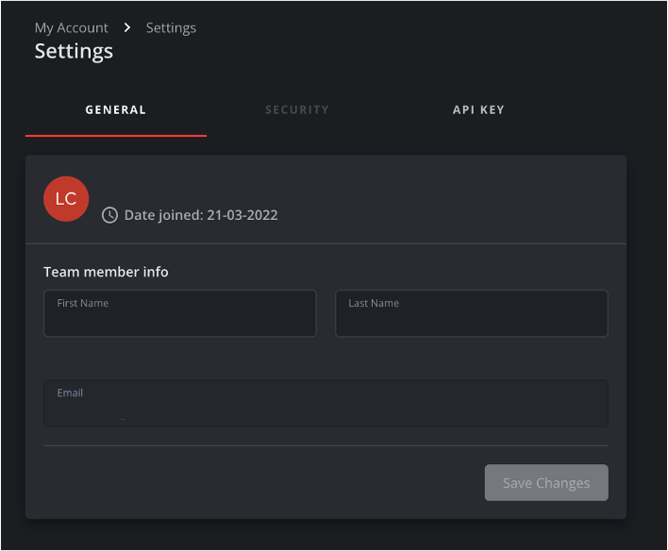Click the First Name field label
Image resolution: width=668 pixels, height=551 pixels.
(x=83, y=303)
